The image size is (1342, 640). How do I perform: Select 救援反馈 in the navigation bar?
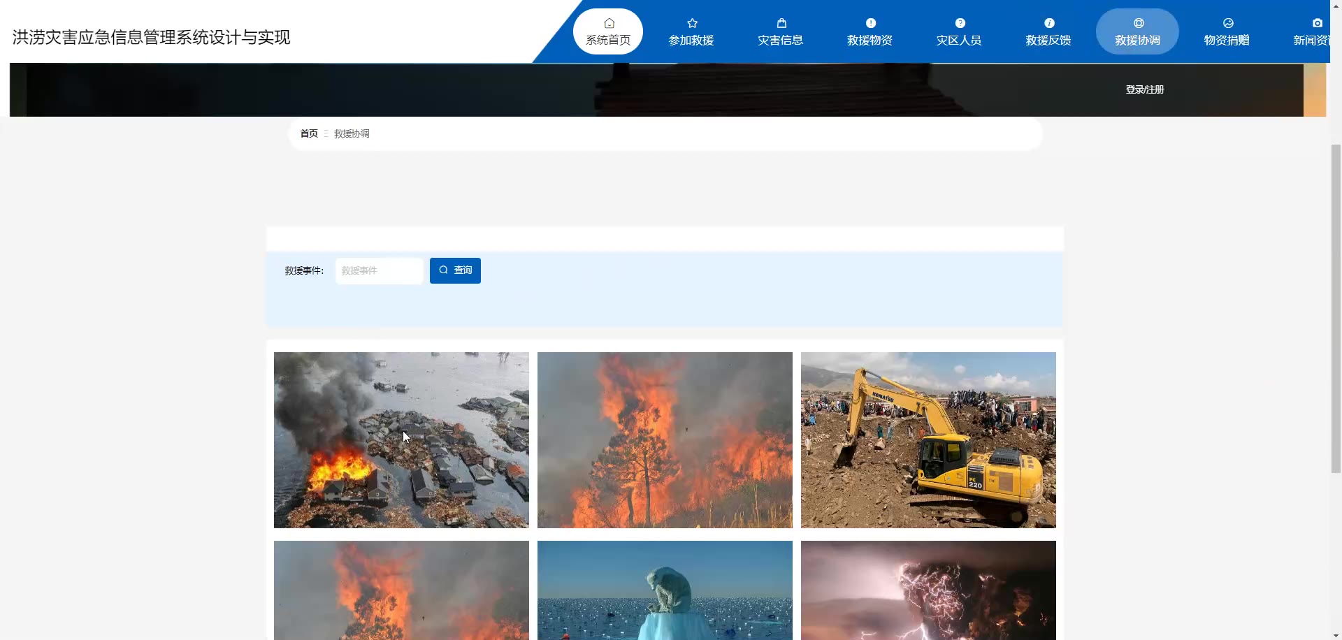[1048, 31]
